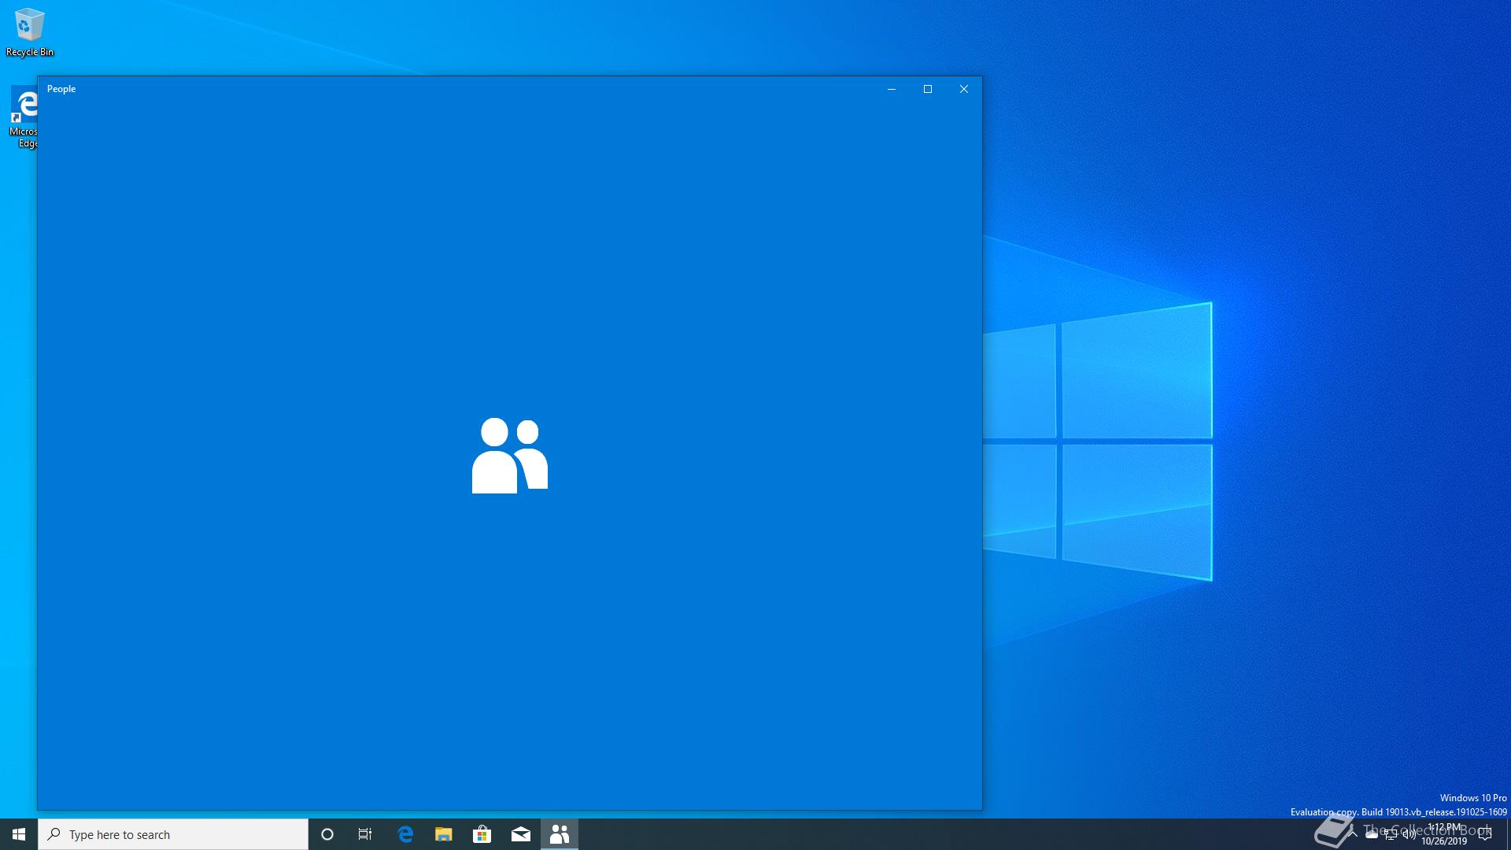Open the OneDrive cloud tray icon
1511x850 pixels.
point(1372,834)
